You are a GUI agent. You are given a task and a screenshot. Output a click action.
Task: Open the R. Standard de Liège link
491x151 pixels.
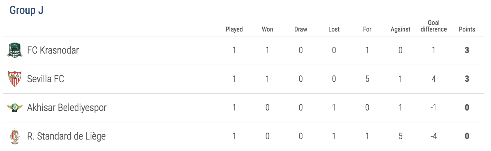click(67, 136)
